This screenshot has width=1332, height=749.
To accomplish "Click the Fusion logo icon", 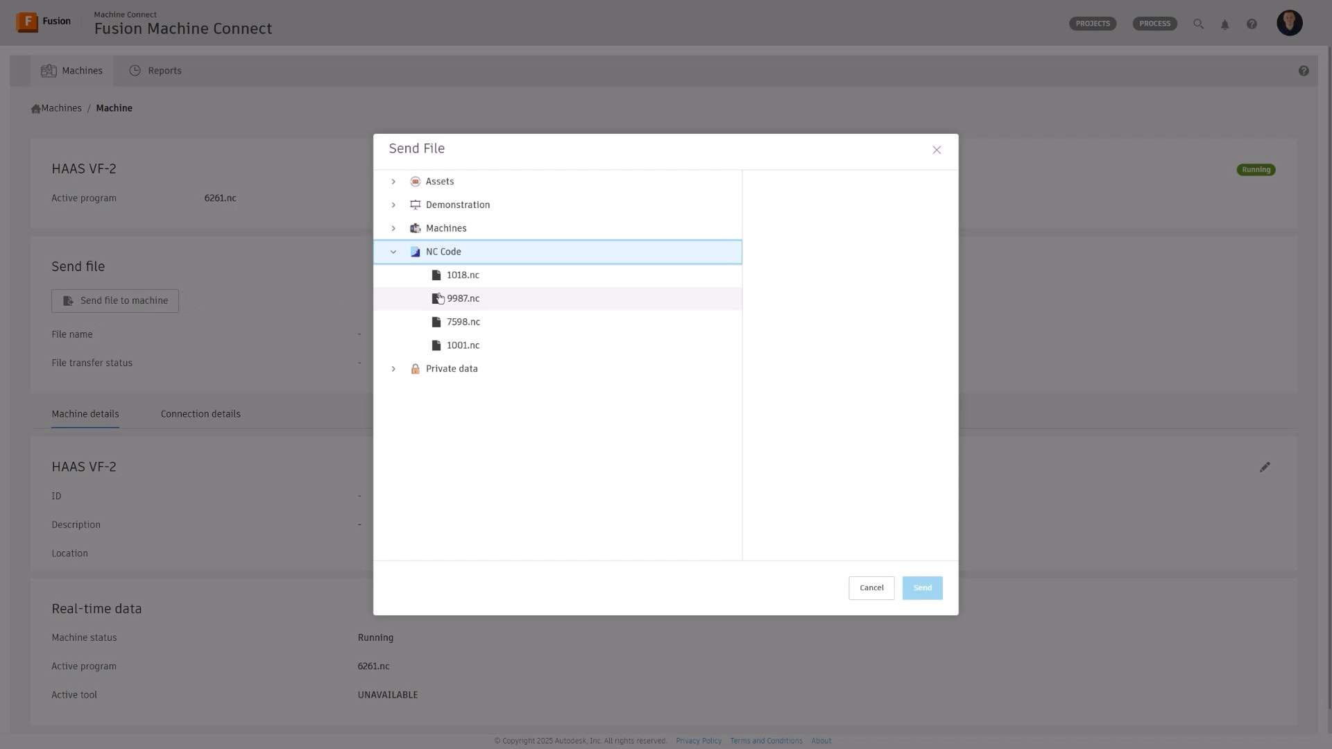I will click(x=27, y=22).
